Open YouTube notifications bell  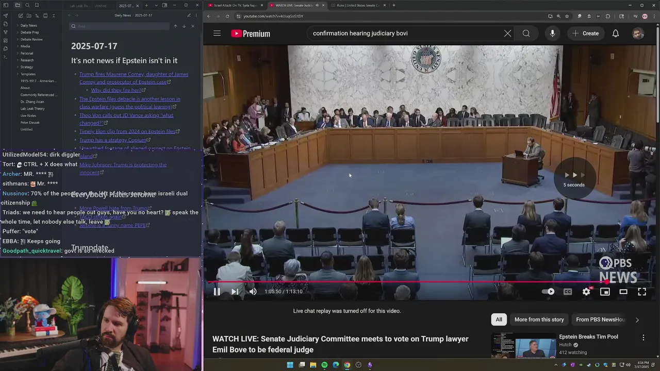[616, 33]
